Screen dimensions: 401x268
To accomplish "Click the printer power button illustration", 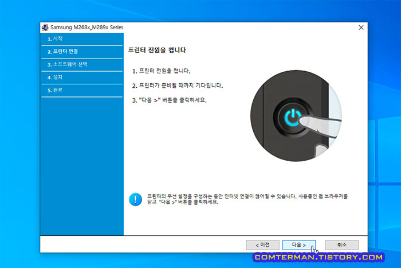I will (296, 116).
